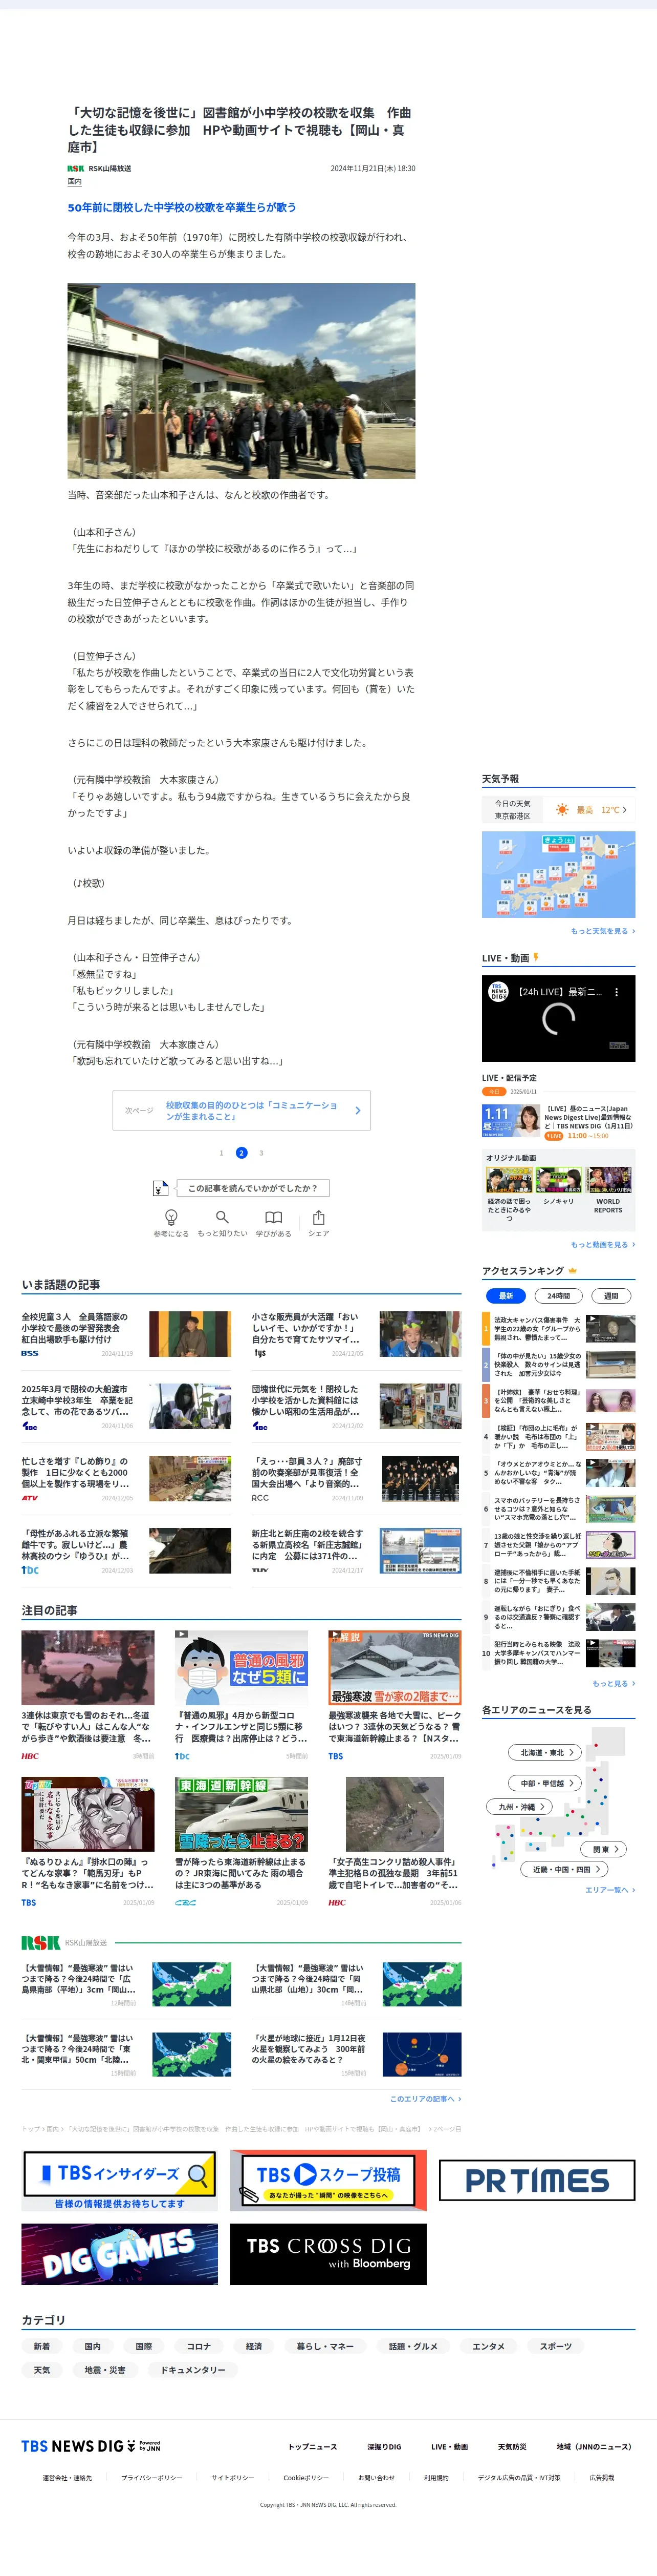Viewport: 657px width, 2576px height.
Task: Click 深掘りDIG in footer navigation
Action: tap(384, 2447)
